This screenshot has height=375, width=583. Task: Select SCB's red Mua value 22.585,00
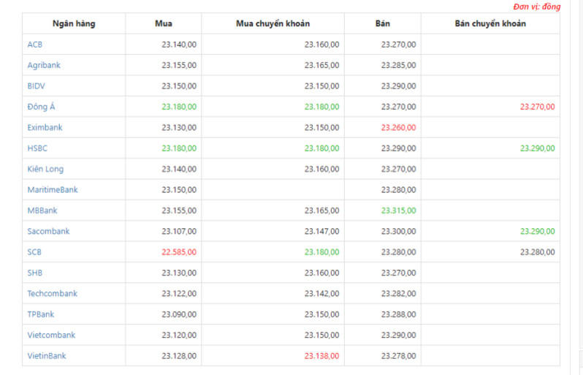pos(179,252)
